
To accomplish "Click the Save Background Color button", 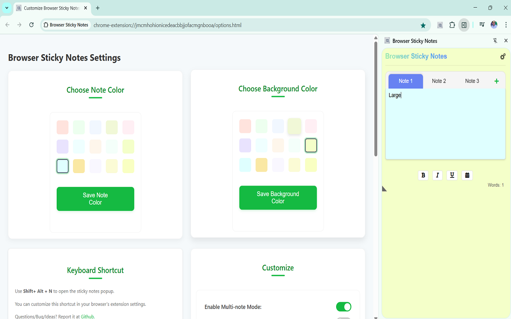I will click(278, 197).
